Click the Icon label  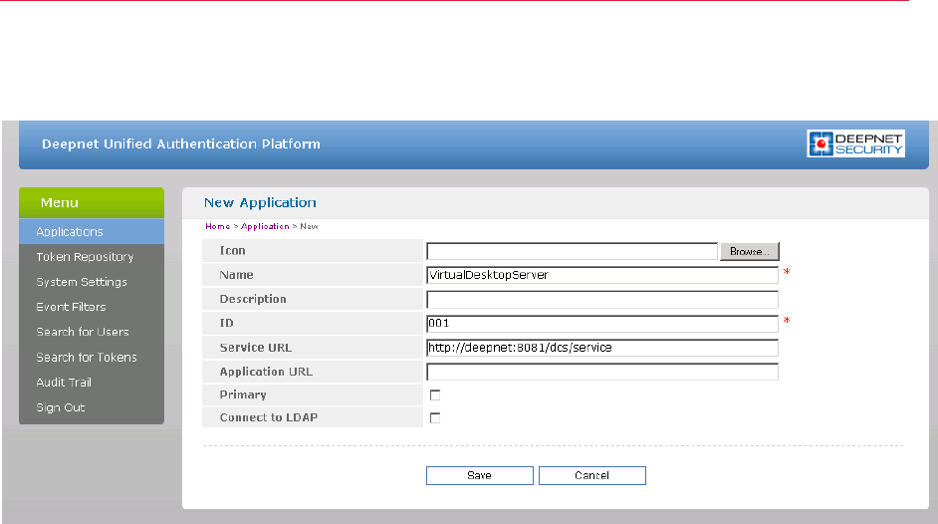[x=233, y=251]
